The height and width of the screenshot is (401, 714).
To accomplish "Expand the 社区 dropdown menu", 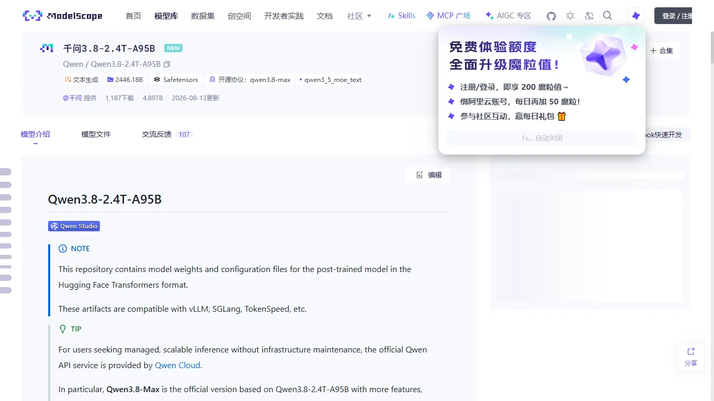I will (359, 16).
